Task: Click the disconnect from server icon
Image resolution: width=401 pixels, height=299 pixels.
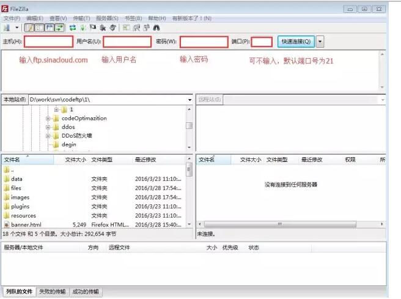Action: (103, 28)
